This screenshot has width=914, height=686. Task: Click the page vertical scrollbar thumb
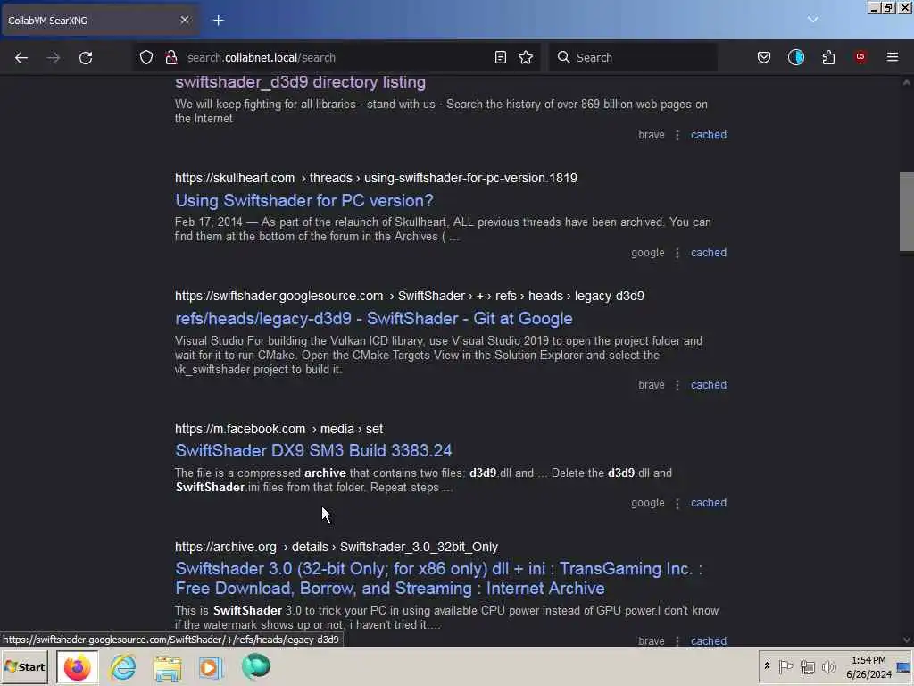(907, 212)
